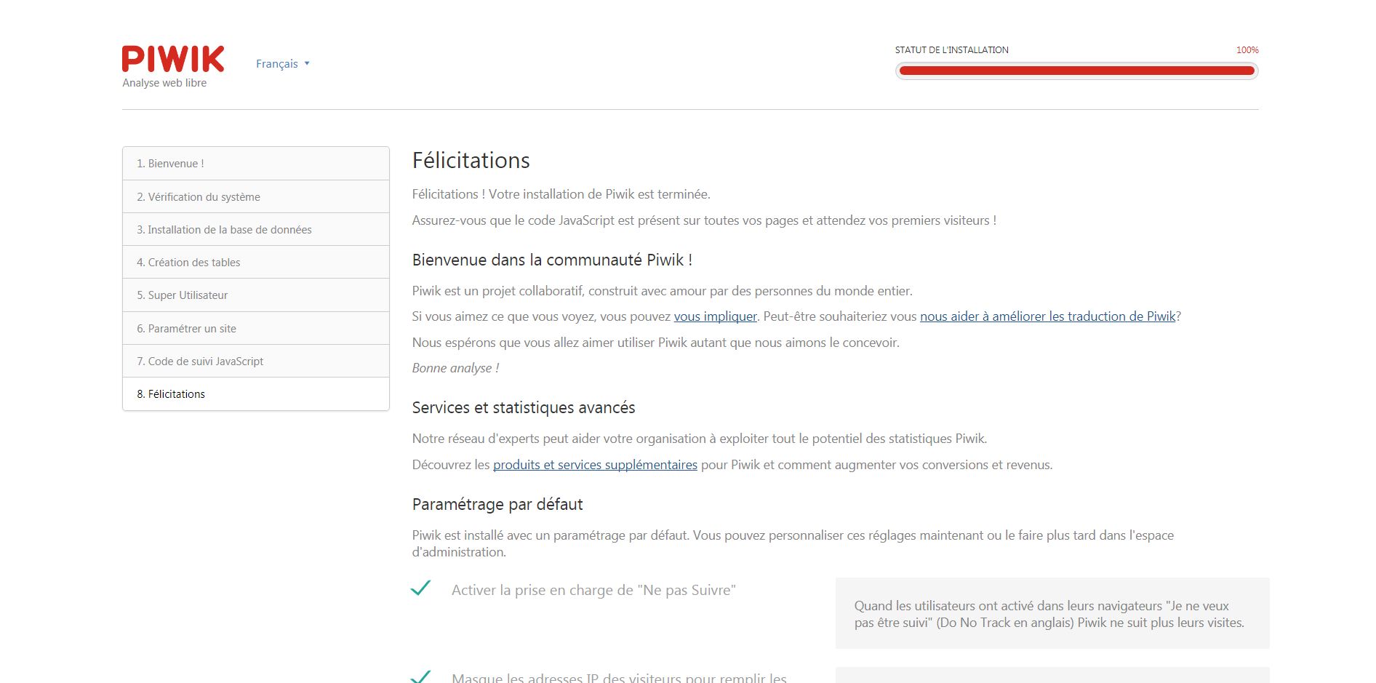The height and width of the screenshot is (683, 1376).
Task: Open the Français language dropdown
Action: [277, 64]
